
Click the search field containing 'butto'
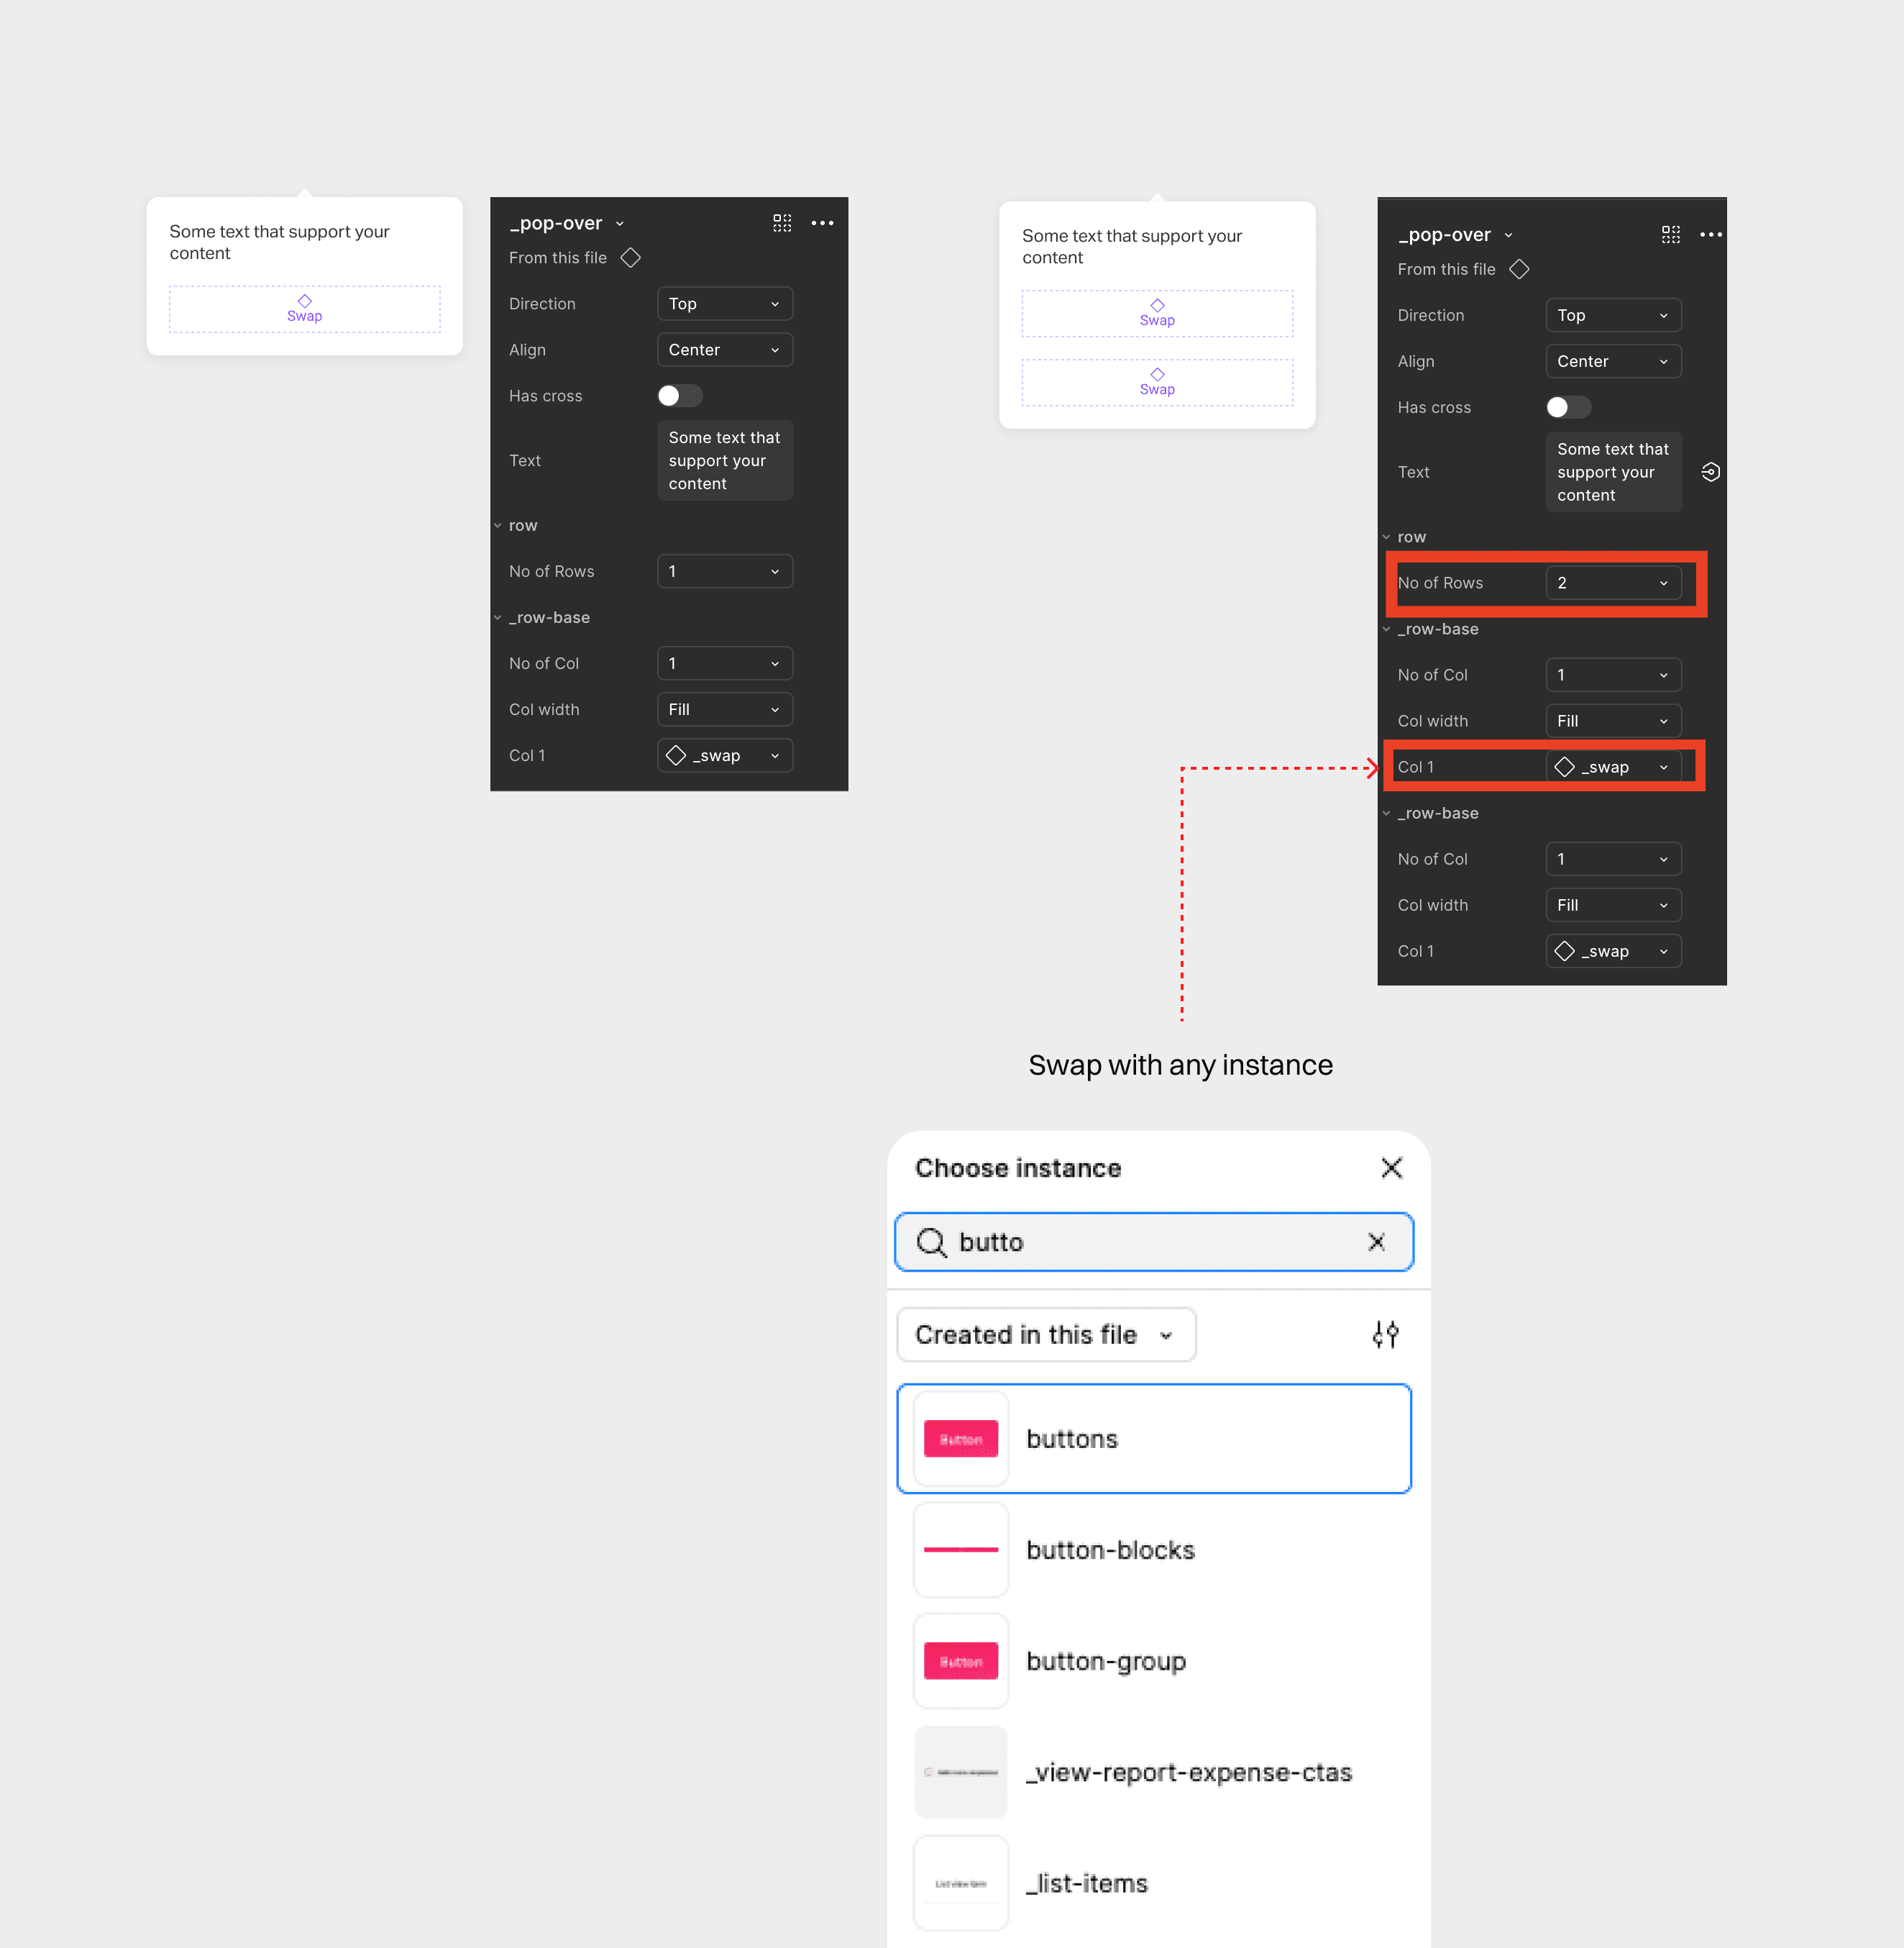point(1150,1242)
